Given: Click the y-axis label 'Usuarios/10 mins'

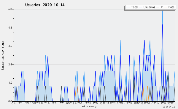Looking at the screenshot, I should point(3,55).
